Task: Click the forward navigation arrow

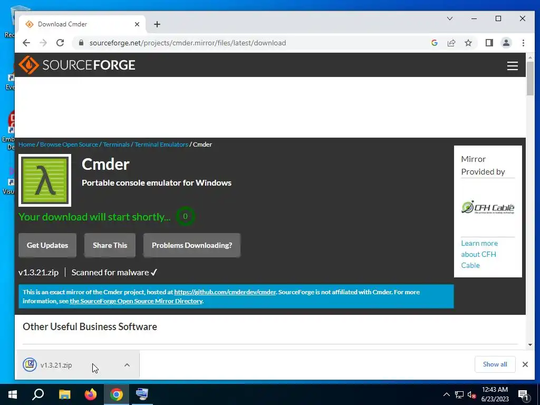Action: (x=43, y=43)
